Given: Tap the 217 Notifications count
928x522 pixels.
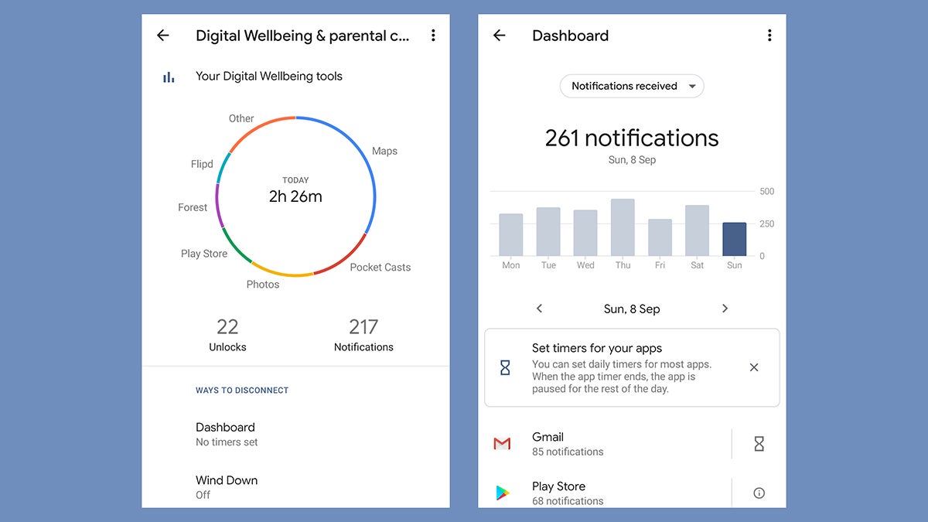Looking at the screenshot, I should click(x=363, y=334).
